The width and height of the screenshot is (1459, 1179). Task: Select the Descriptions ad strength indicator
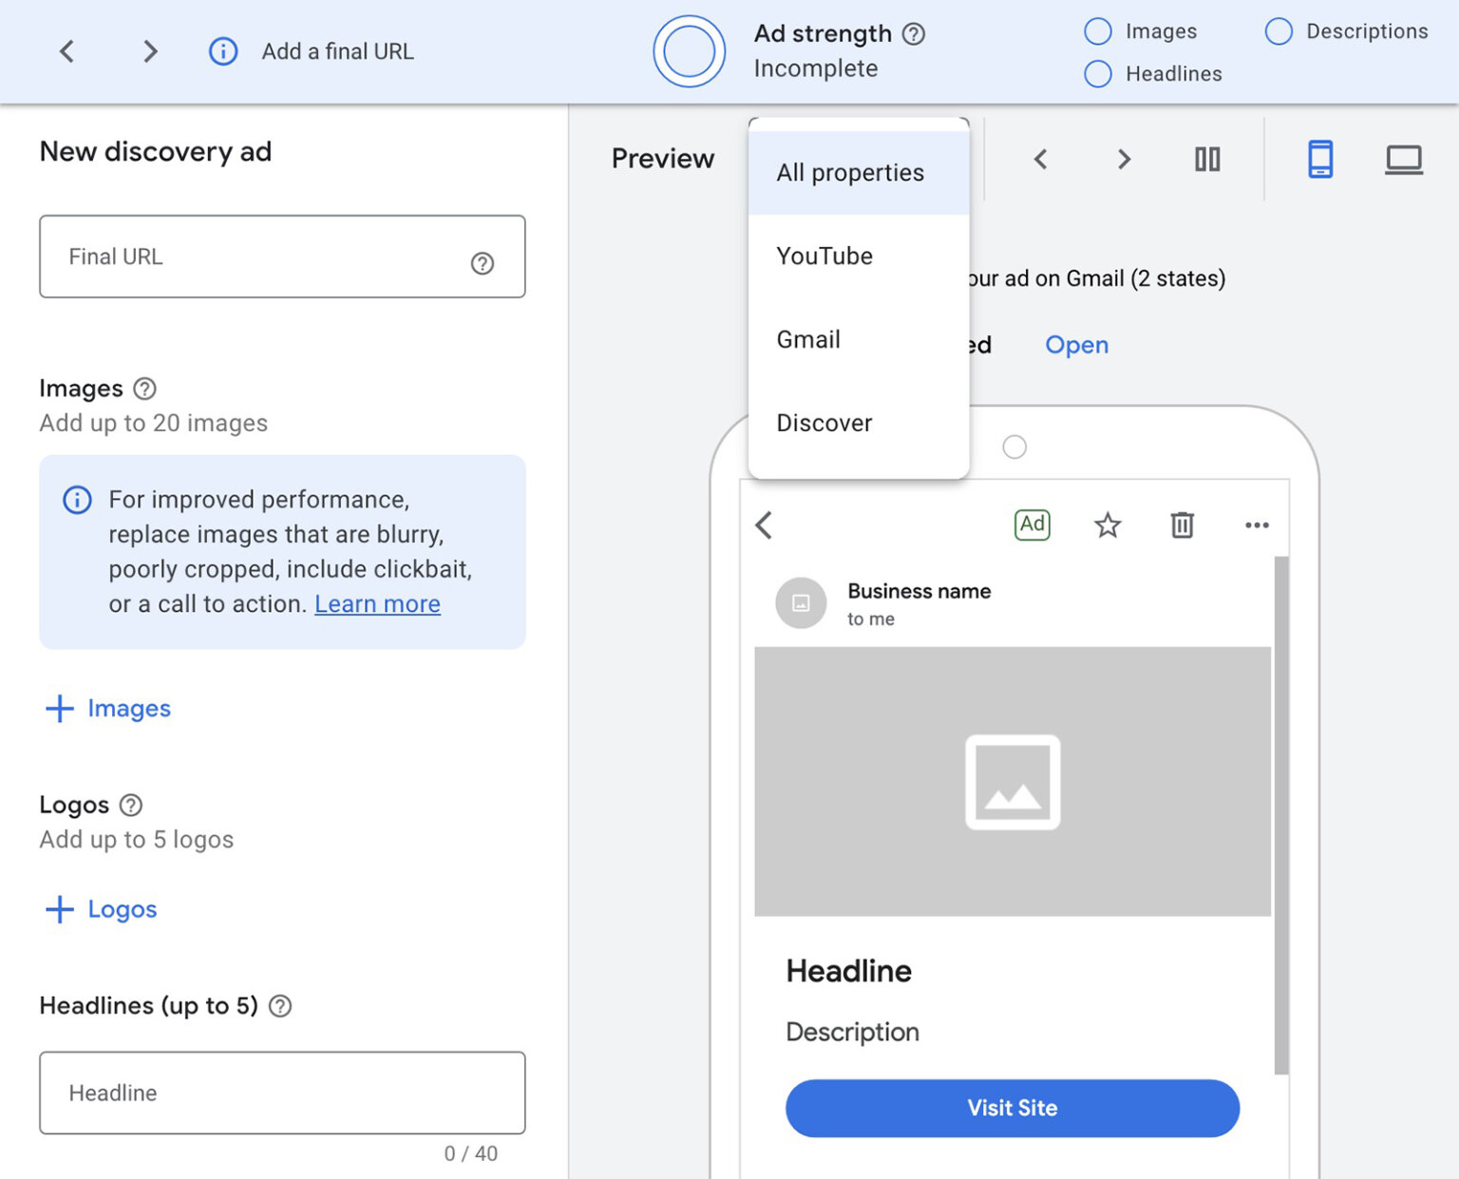coord(1279,31)
